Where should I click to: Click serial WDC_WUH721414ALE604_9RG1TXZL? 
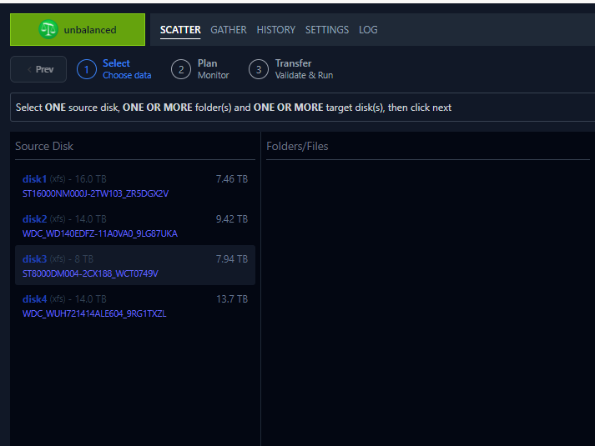[94, 313]
